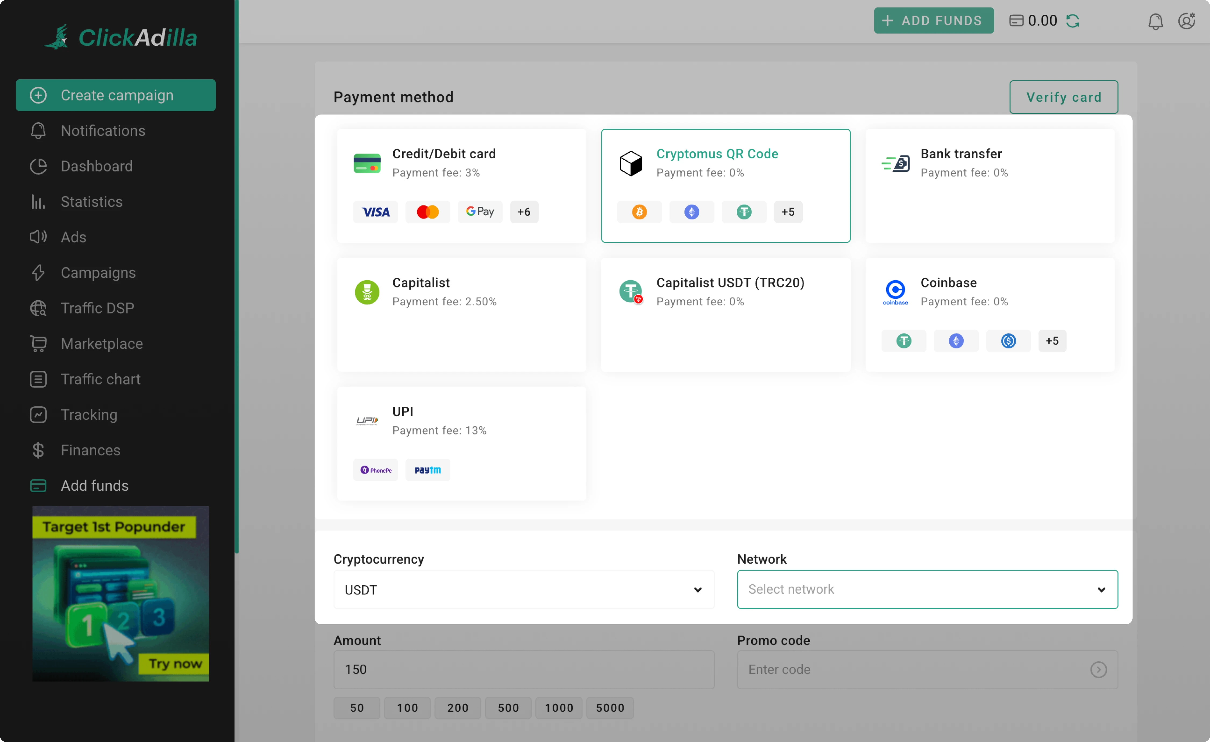This screenshot has width=1210, height=742.
Task: Click the Visa icon under Credit/Debit card
Action: pos(375,212)
